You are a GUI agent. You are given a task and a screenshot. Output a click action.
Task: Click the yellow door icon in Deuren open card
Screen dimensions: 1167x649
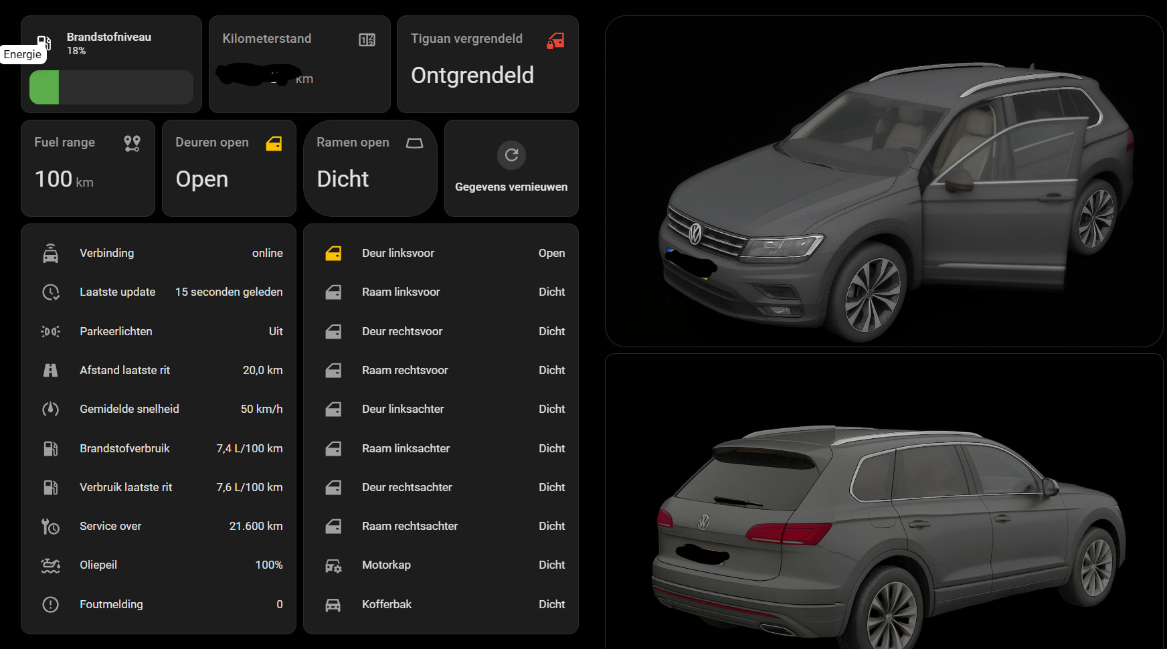274,143
